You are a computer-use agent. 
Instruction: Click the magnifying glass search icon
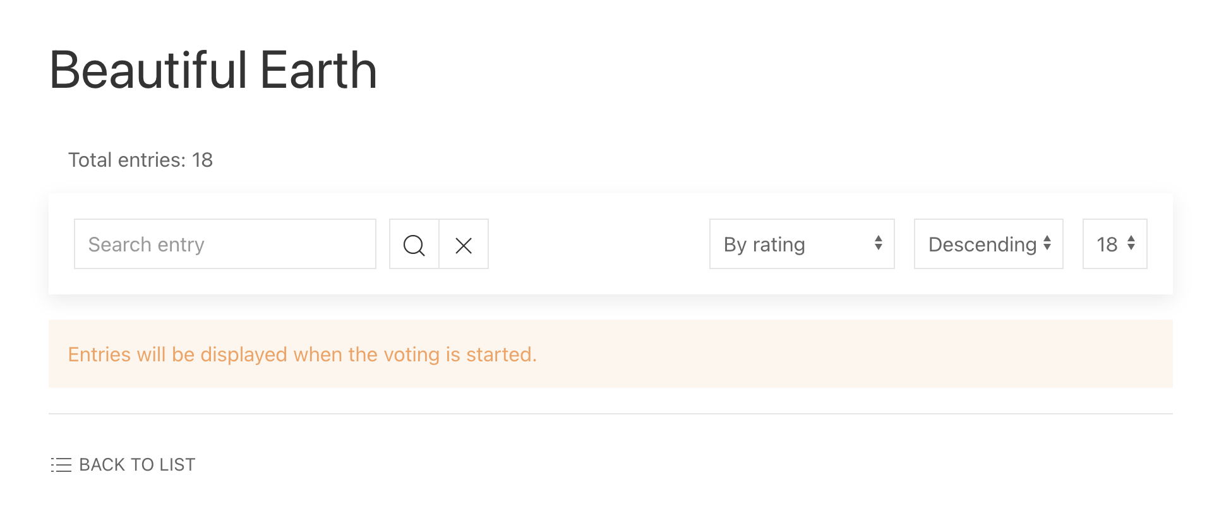coord(414,244)
